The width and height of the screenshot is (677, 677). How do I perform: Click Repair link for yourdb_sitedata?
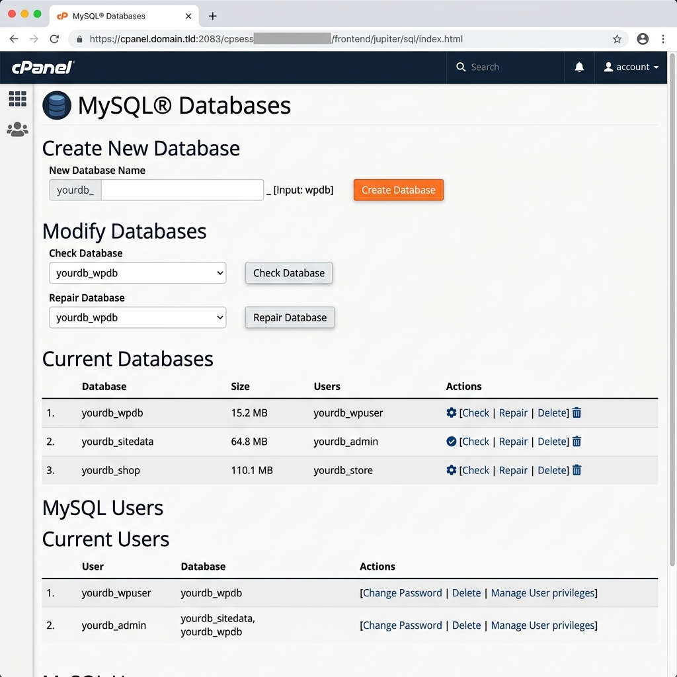[513, 441]
